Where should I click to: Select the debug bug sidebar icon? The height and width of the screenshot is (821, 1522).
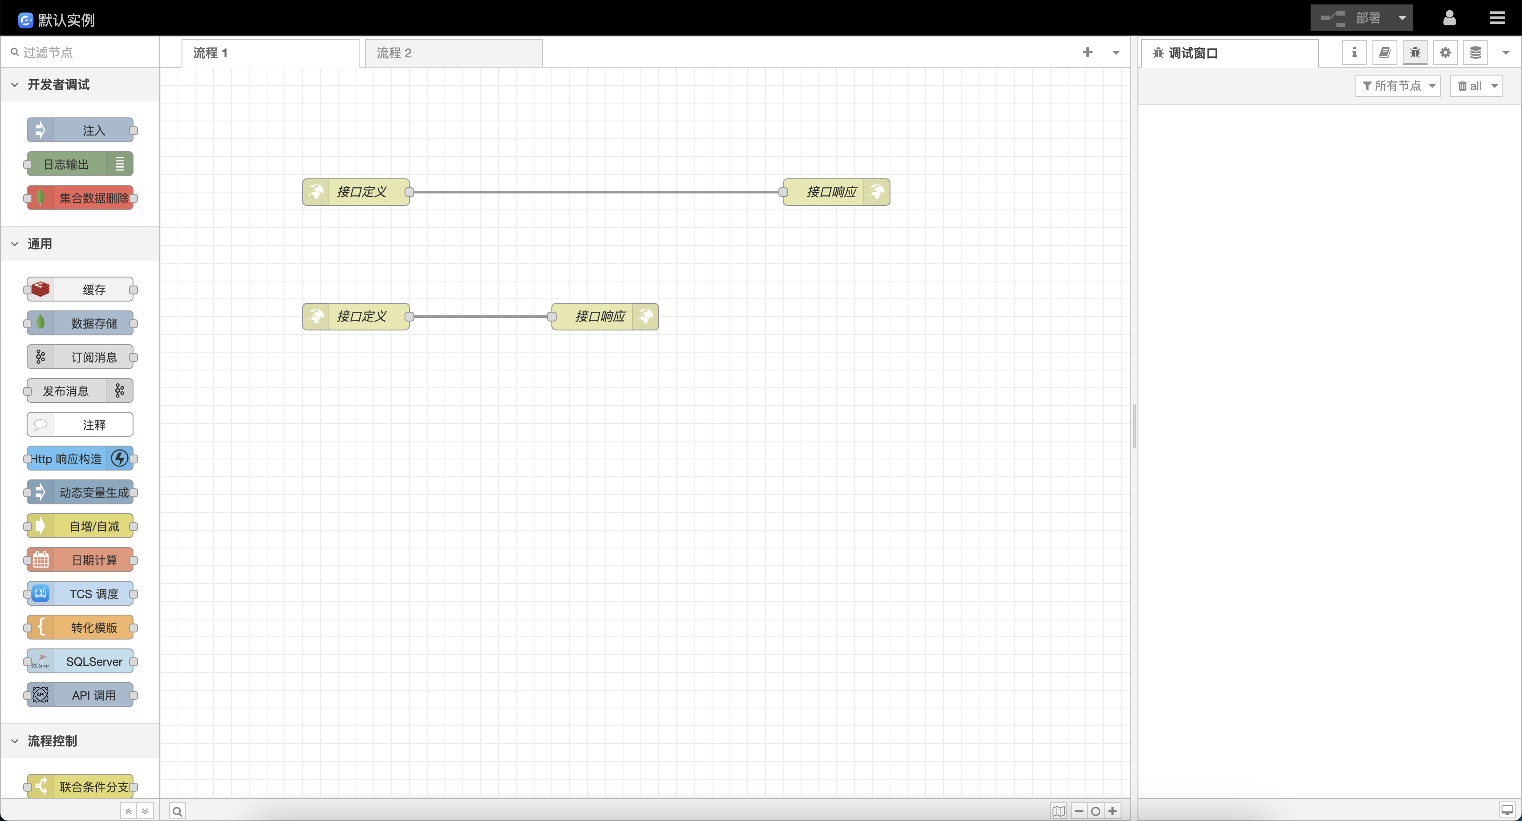point(1414,52)
